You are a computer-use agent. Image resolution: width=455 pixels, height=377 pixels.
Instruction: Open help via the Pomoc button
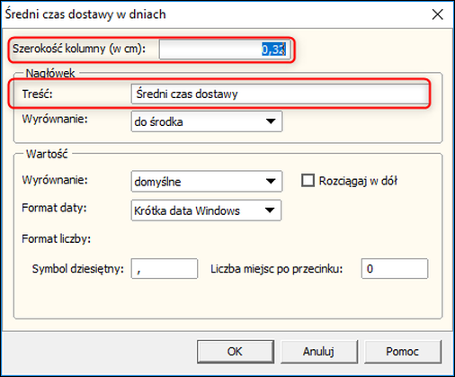point(403,352)
